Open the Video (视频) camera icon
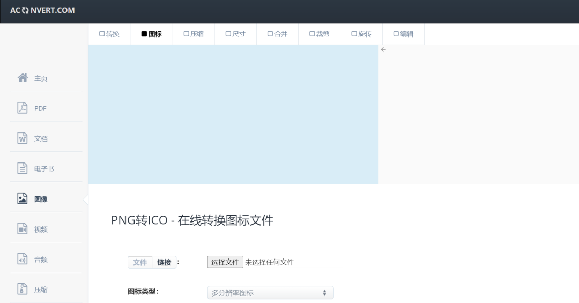Viewport: 579px width, 303px height. 23,229
